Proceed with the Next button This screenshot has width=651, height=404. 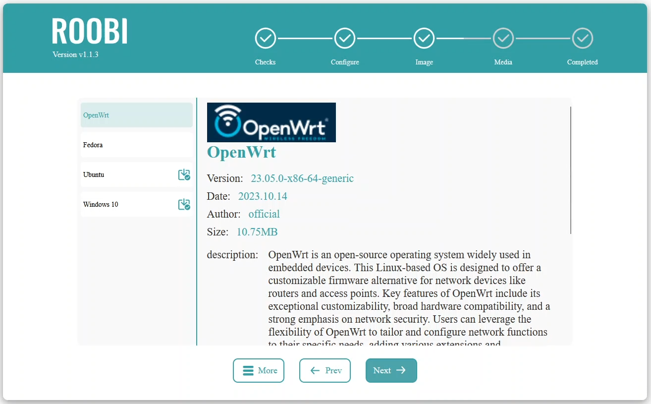[x=391, y=370]
